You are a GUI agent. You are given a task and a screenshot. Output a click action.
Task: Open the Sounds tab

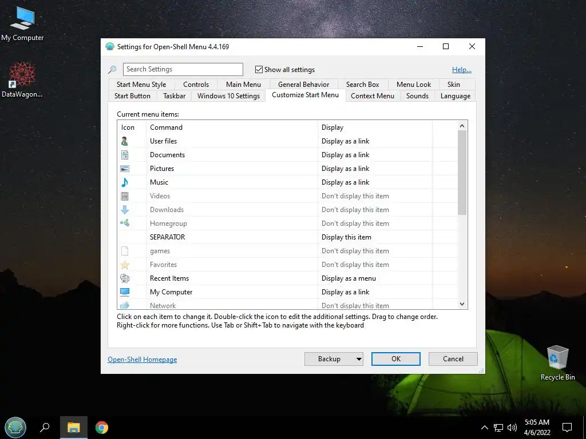tap(417, 96)
